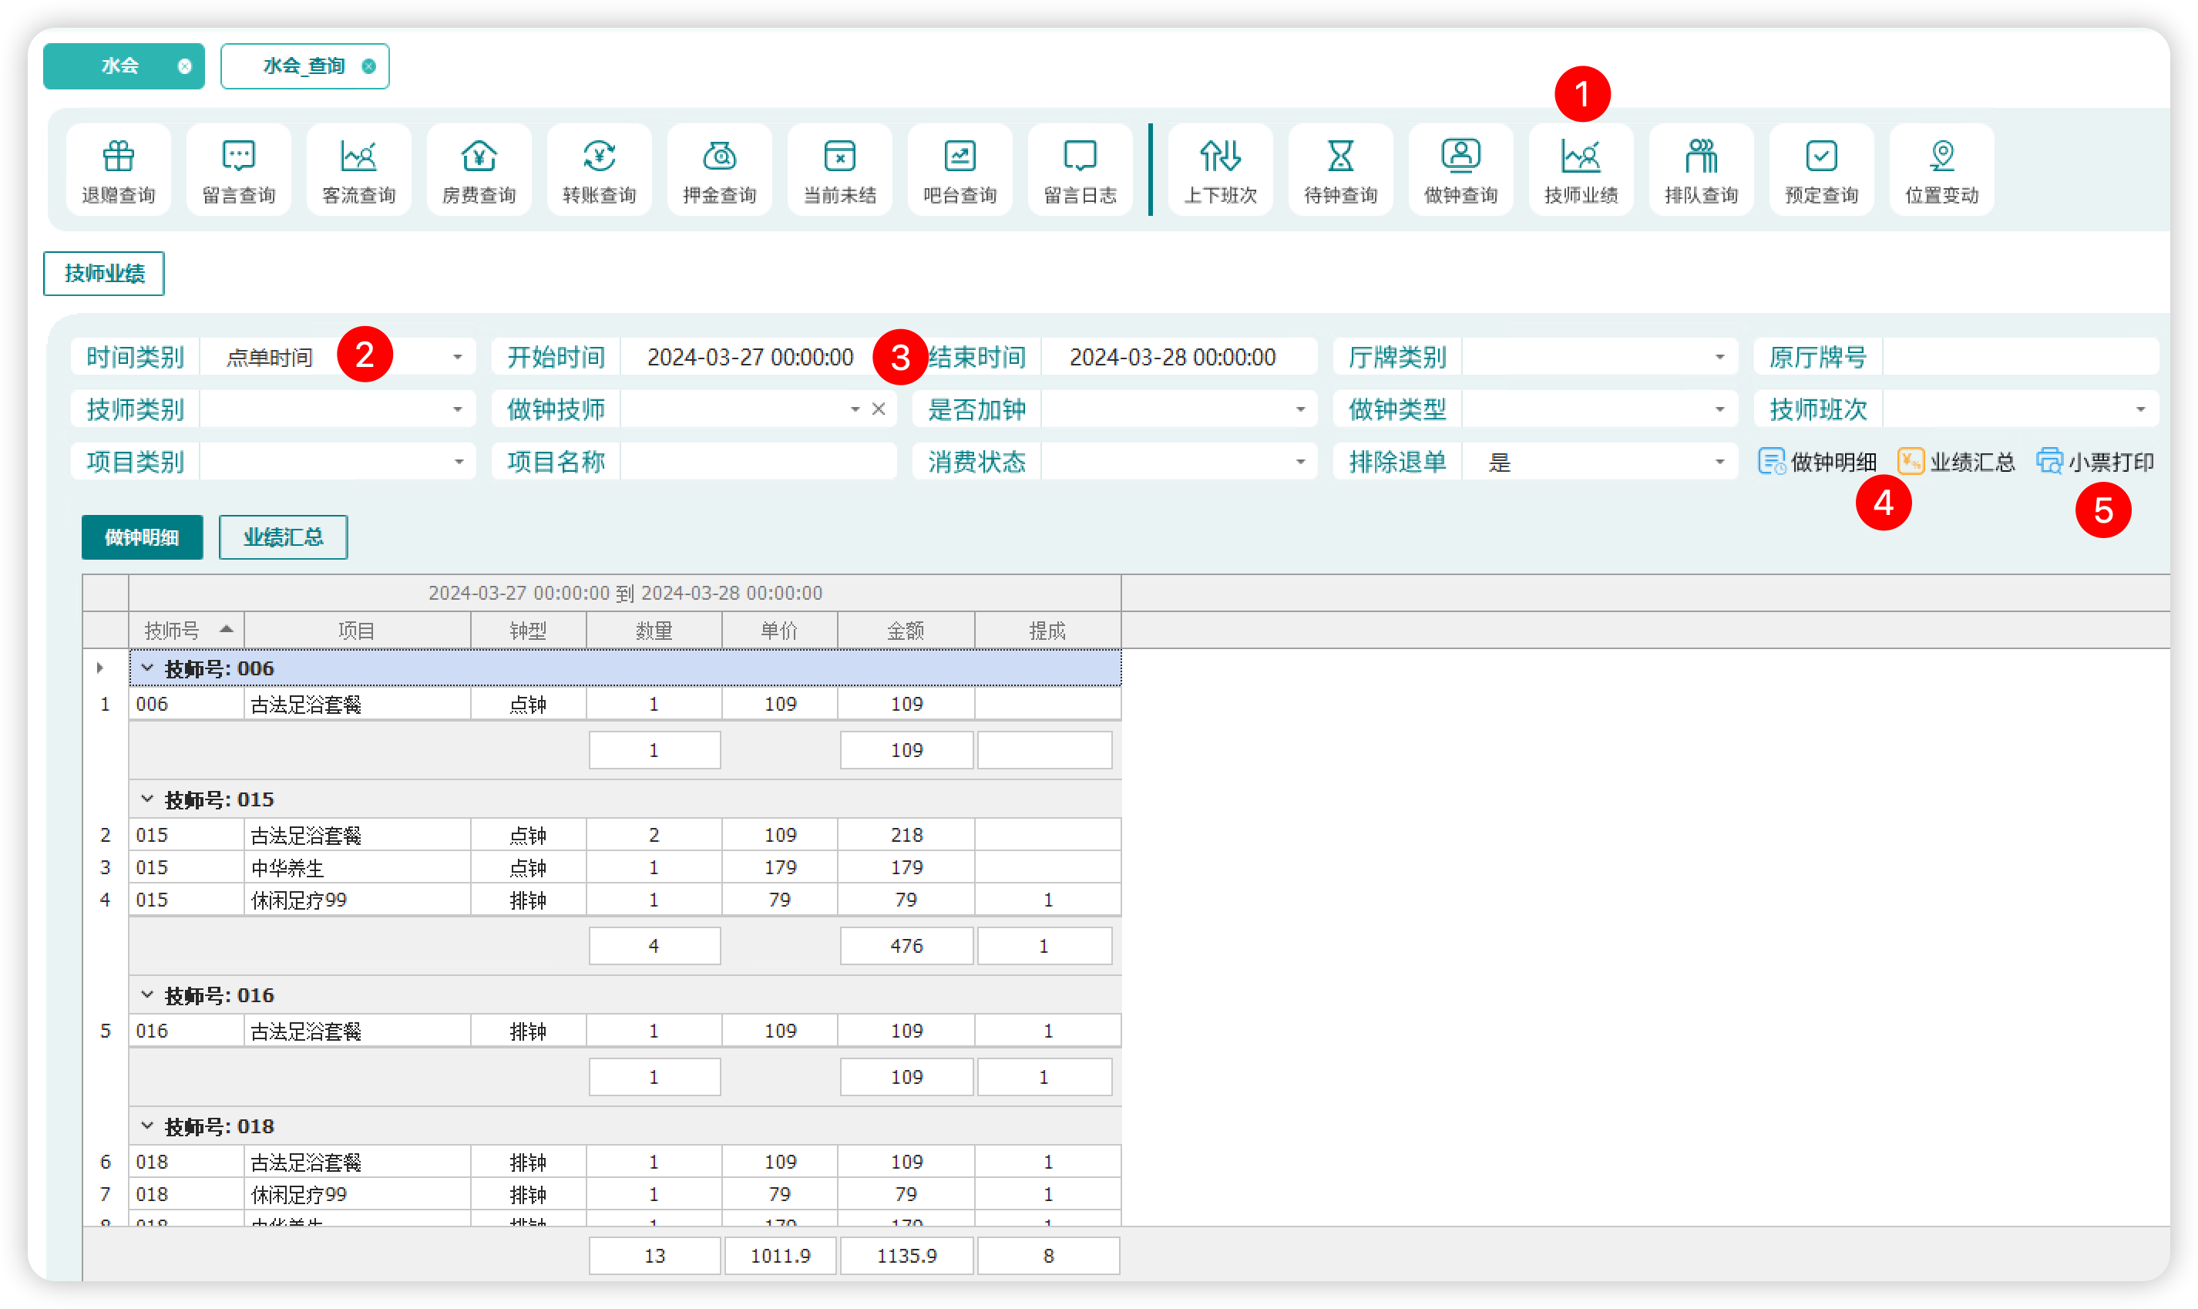Run the 做钟明细 query button
This screenshot has height=1309, width=2198.
click(x=1817, y=463)
